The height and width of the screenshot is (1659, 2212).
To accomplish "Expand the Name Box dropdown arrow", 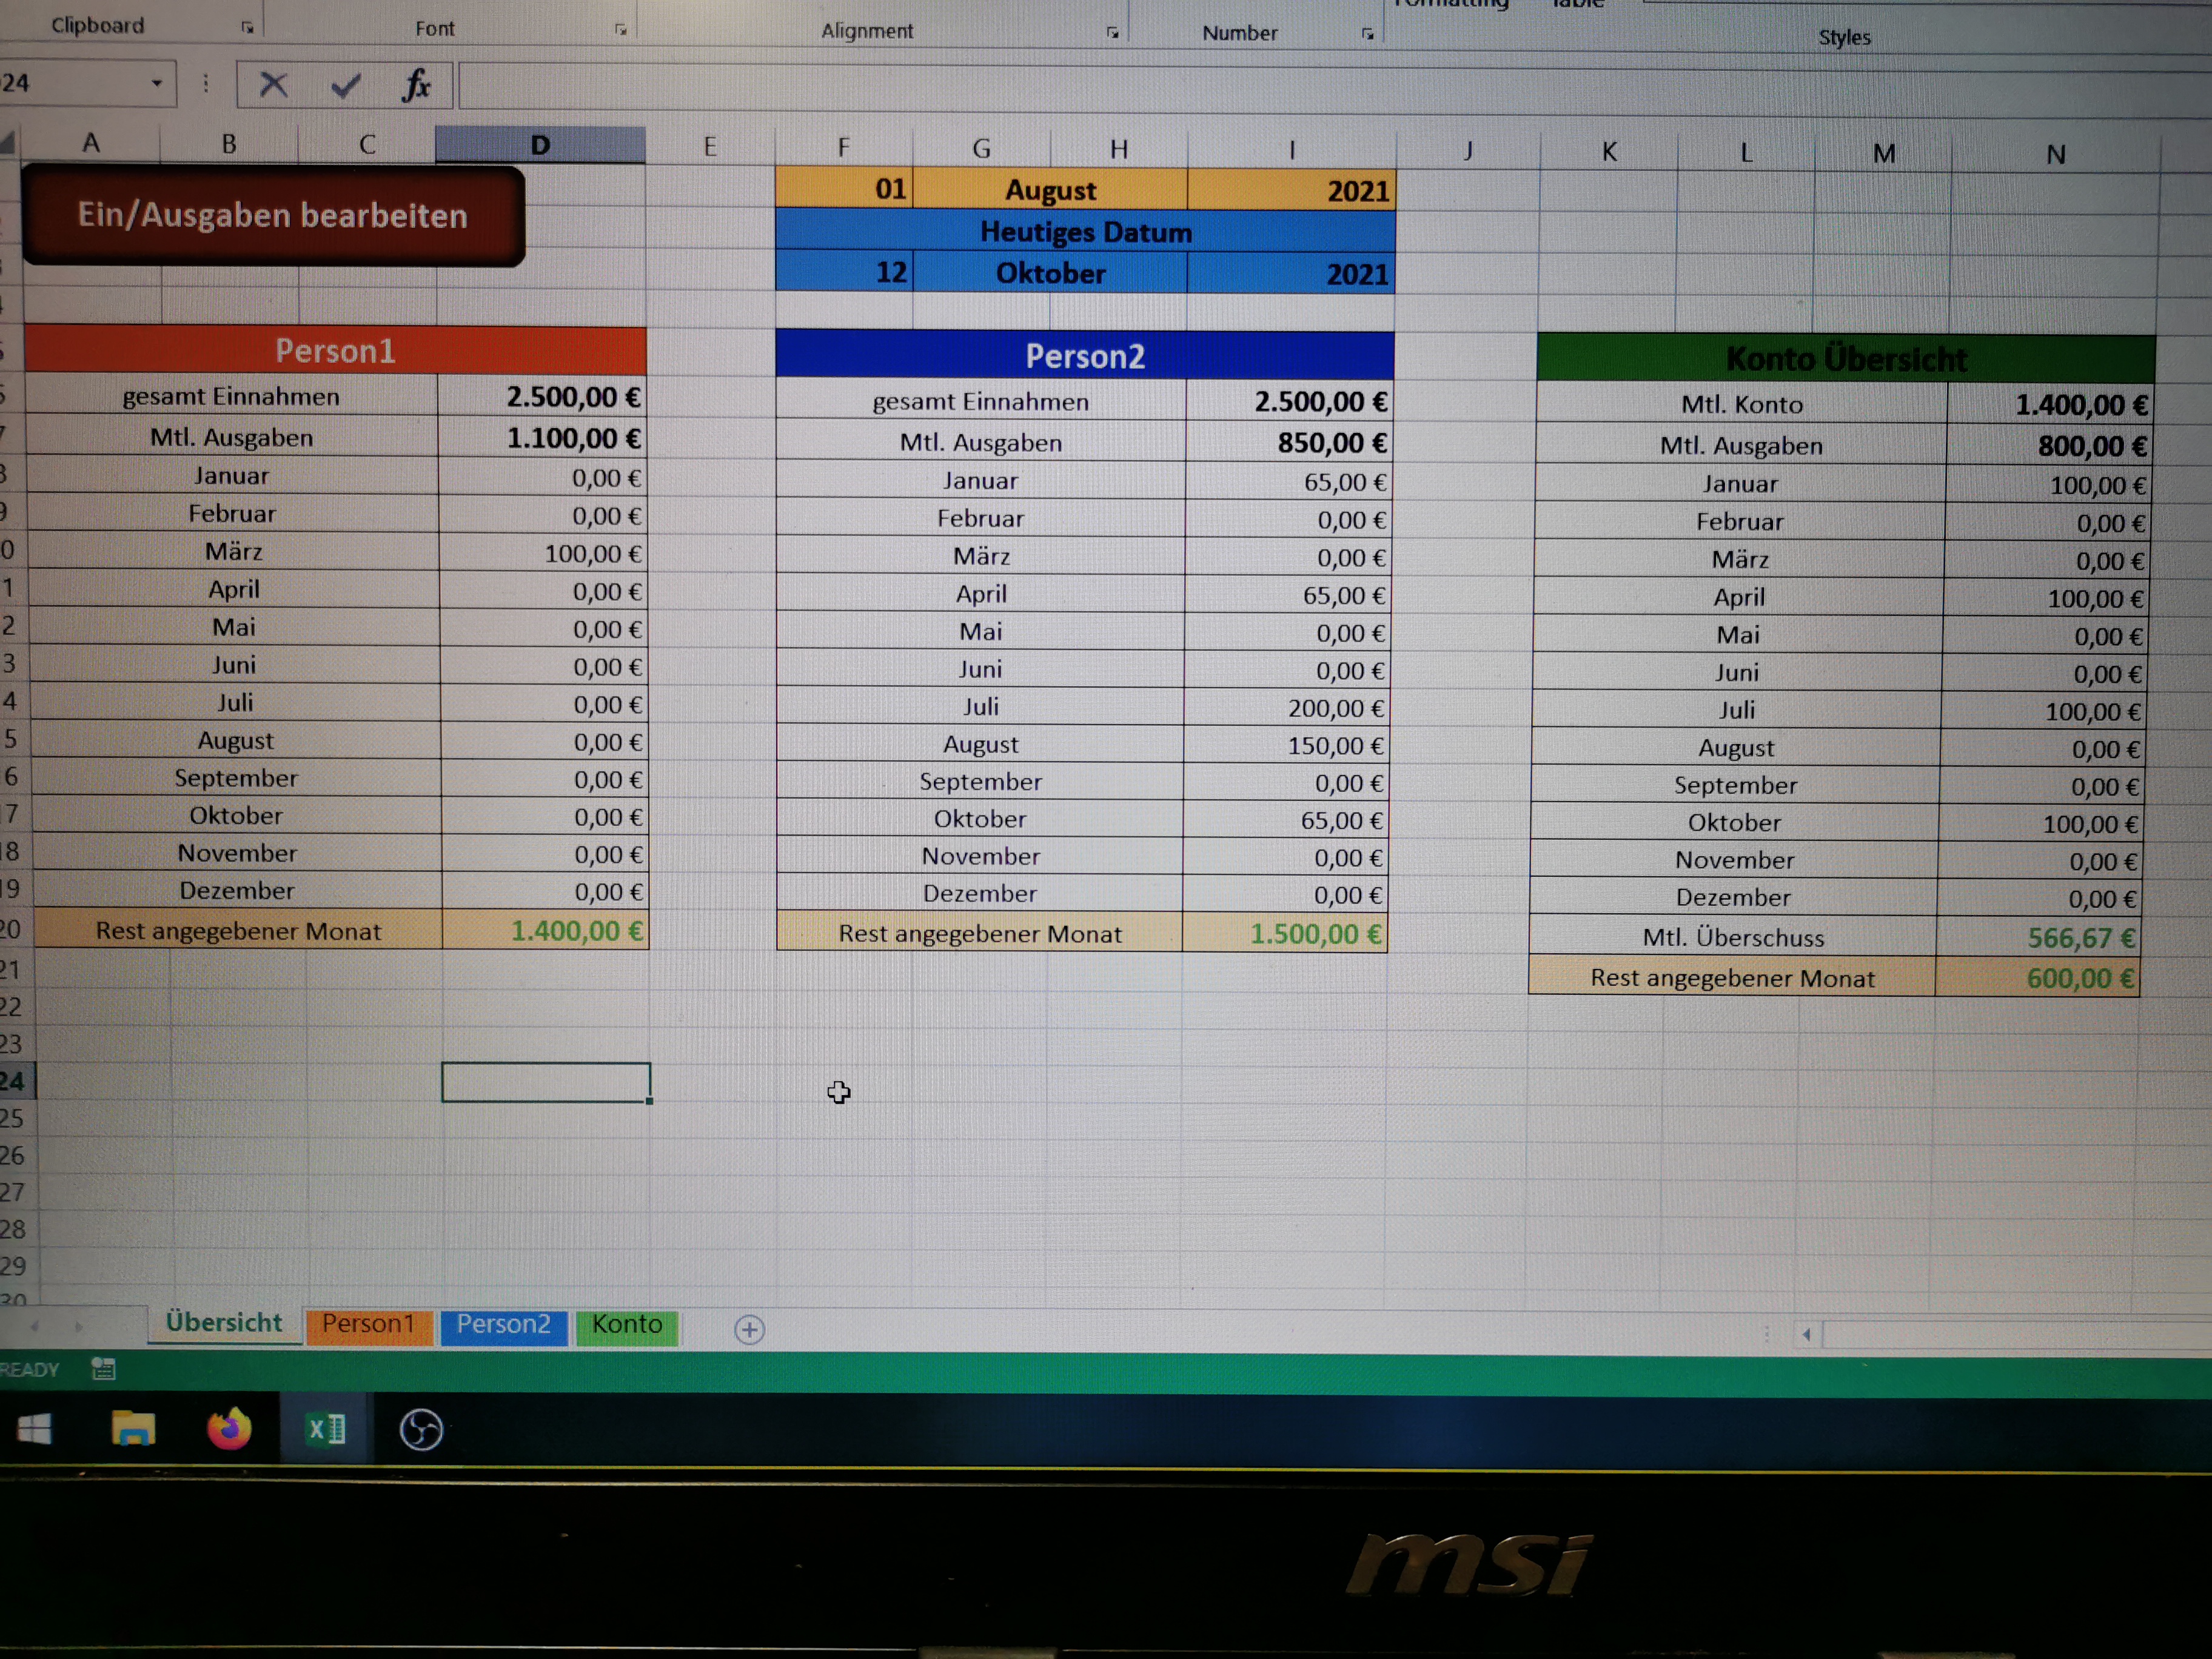I will click(x=156, y=83).
